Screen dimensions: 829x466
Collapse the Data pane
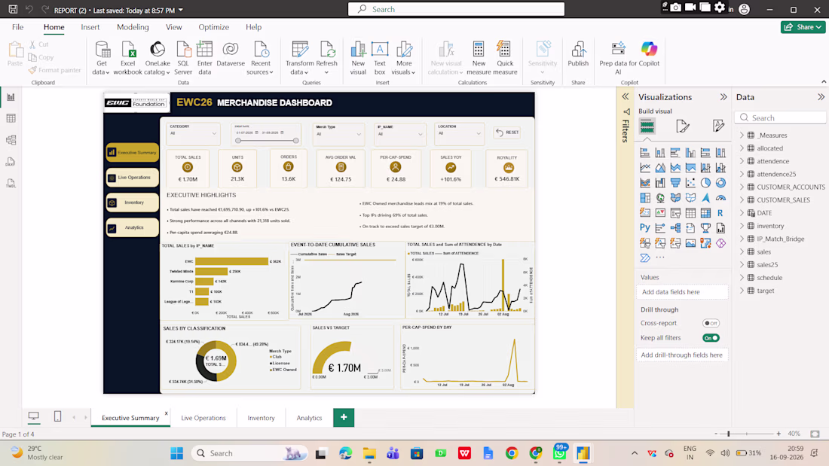821,97
